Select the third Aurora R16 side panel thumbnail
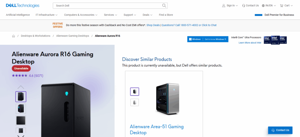The height and width of the screenshot is (137, 300). point(21,121)
